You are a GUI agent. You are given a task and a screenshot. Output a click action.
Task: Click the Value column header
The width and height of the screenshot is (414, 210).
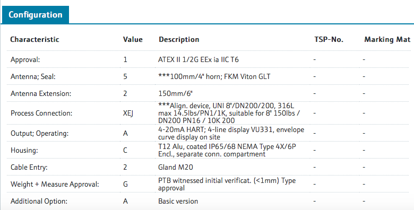click(x=133, y=40)
